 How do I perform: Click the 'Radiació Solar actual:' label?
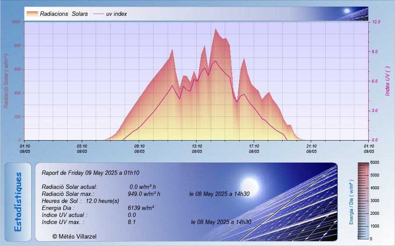coord(69,187)
